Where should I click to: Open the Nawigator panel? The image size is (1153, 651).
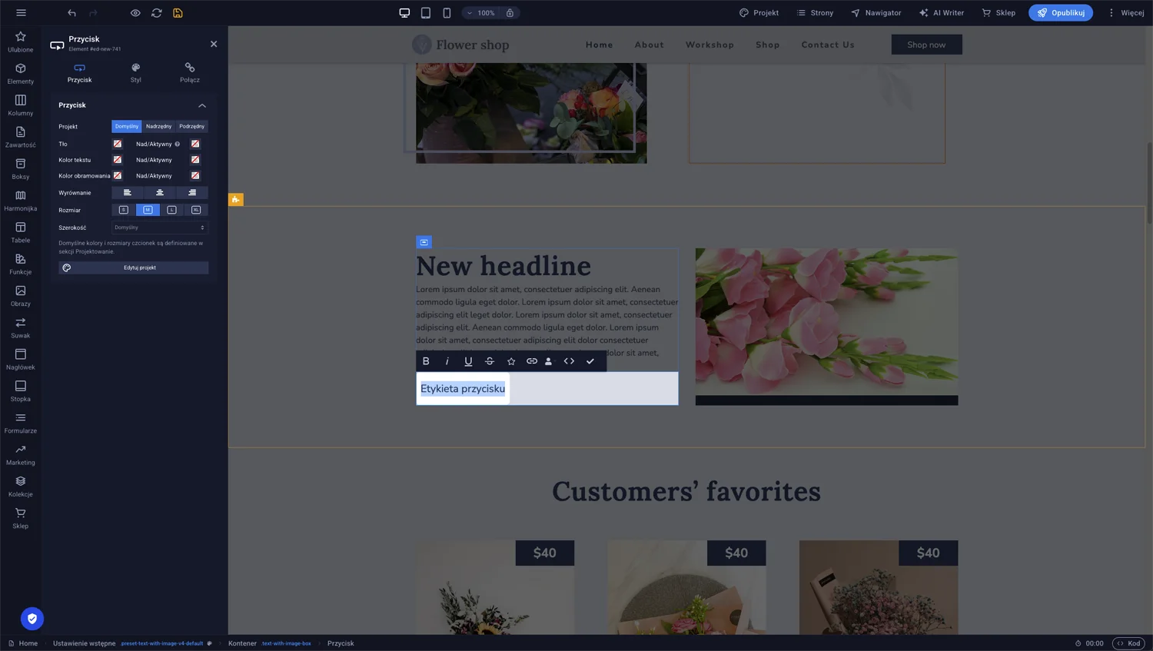coord(876,13)
